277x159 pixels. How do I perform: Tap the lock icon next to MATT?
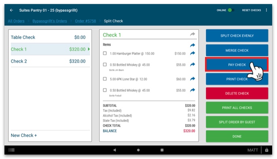coord(266,150)
